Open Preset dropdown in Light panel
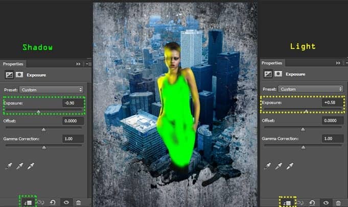 311,89
